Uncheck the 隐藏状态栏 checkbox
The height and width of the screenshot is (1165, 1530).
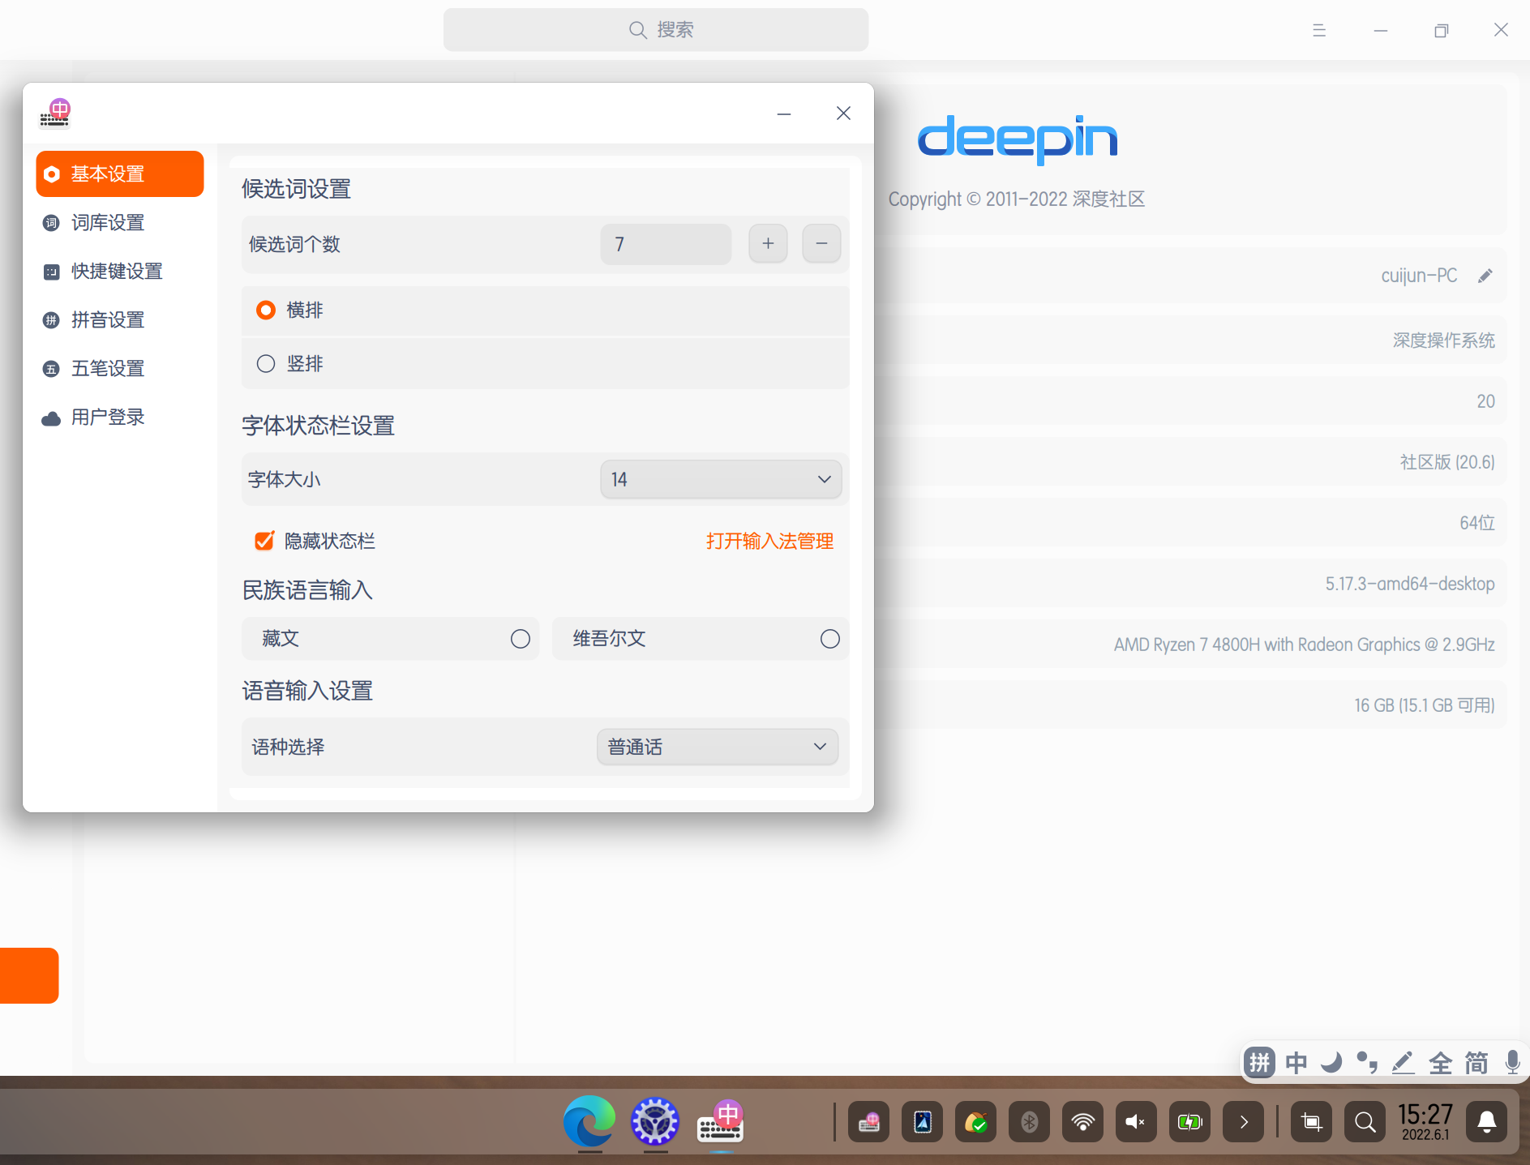264,541
